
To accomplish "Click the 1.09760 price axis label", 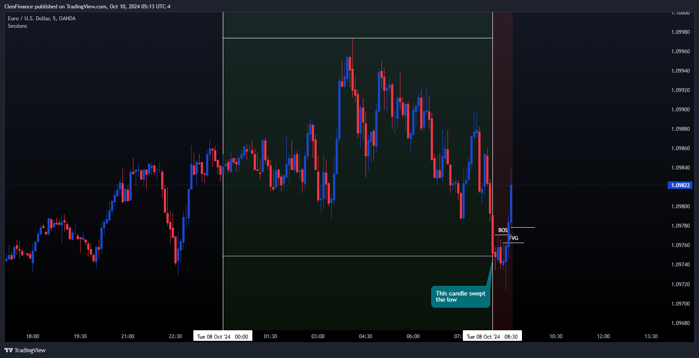I will coord(681,245).
